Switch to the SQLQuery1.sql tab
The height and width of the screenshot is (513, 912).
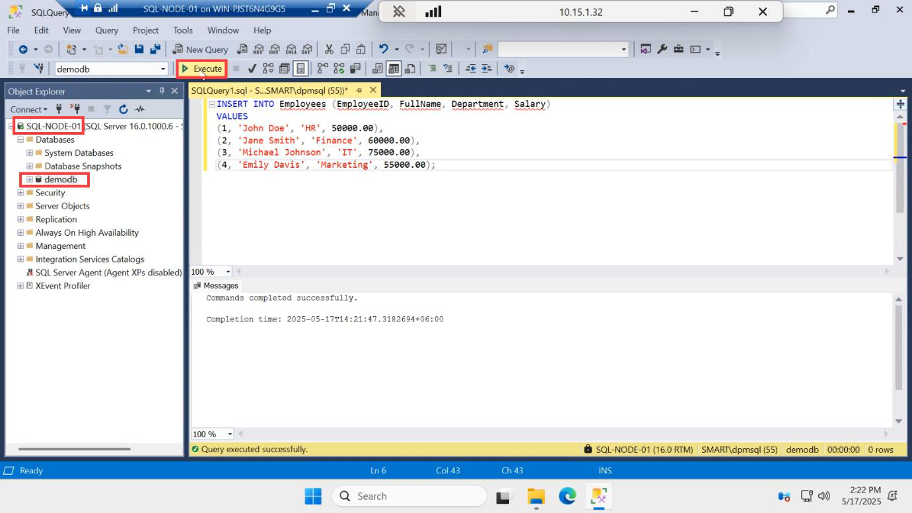coord(269,90)
